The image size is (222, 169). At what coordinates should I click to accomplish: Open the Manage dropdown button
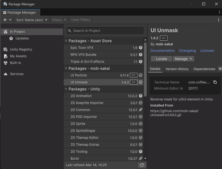[x=183, y=59]
